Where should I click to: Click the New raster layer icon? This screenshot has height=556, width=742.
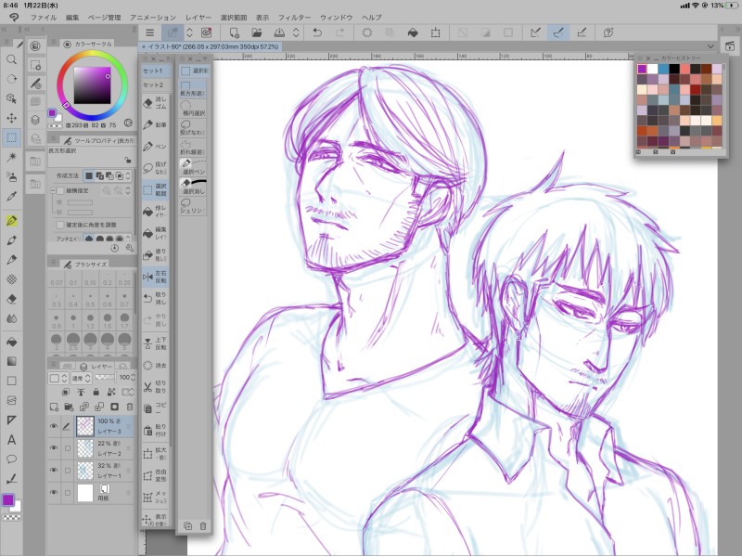click(x=54, y=407)
